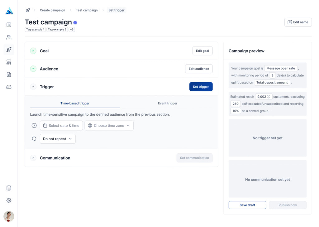
Task: Open the Select date & time field
Action: click(x=61, y=125)
